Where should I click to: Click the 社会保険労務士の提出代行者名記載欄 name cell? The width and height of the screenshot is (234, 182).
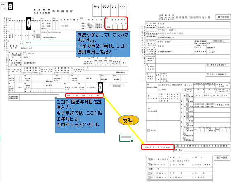202,150
